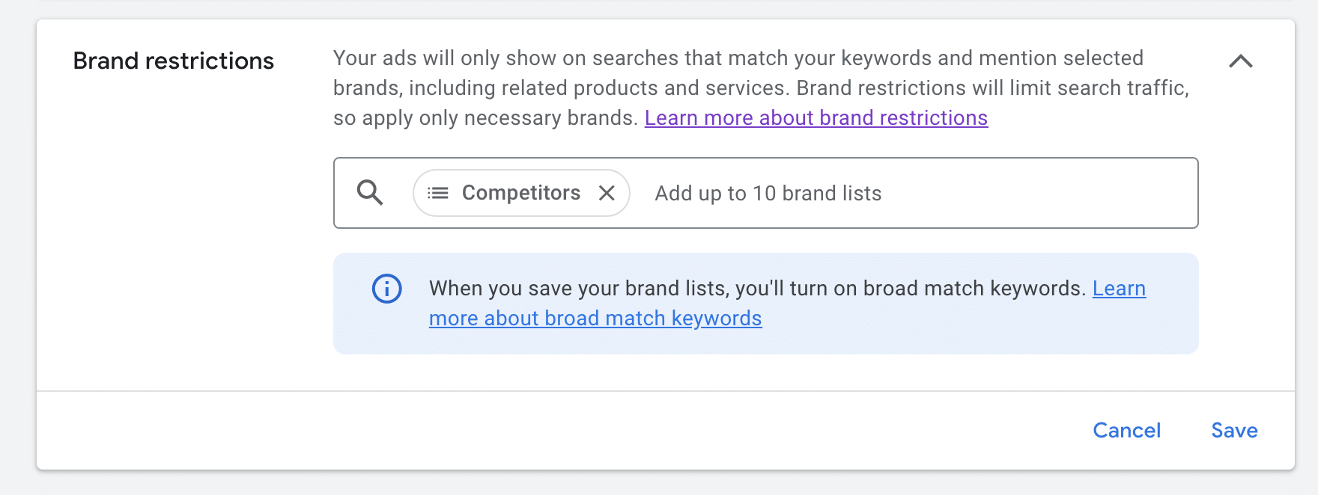
Task: Click the search glass in the brand field
Action: pyautogui.click(x=370, y=193)
